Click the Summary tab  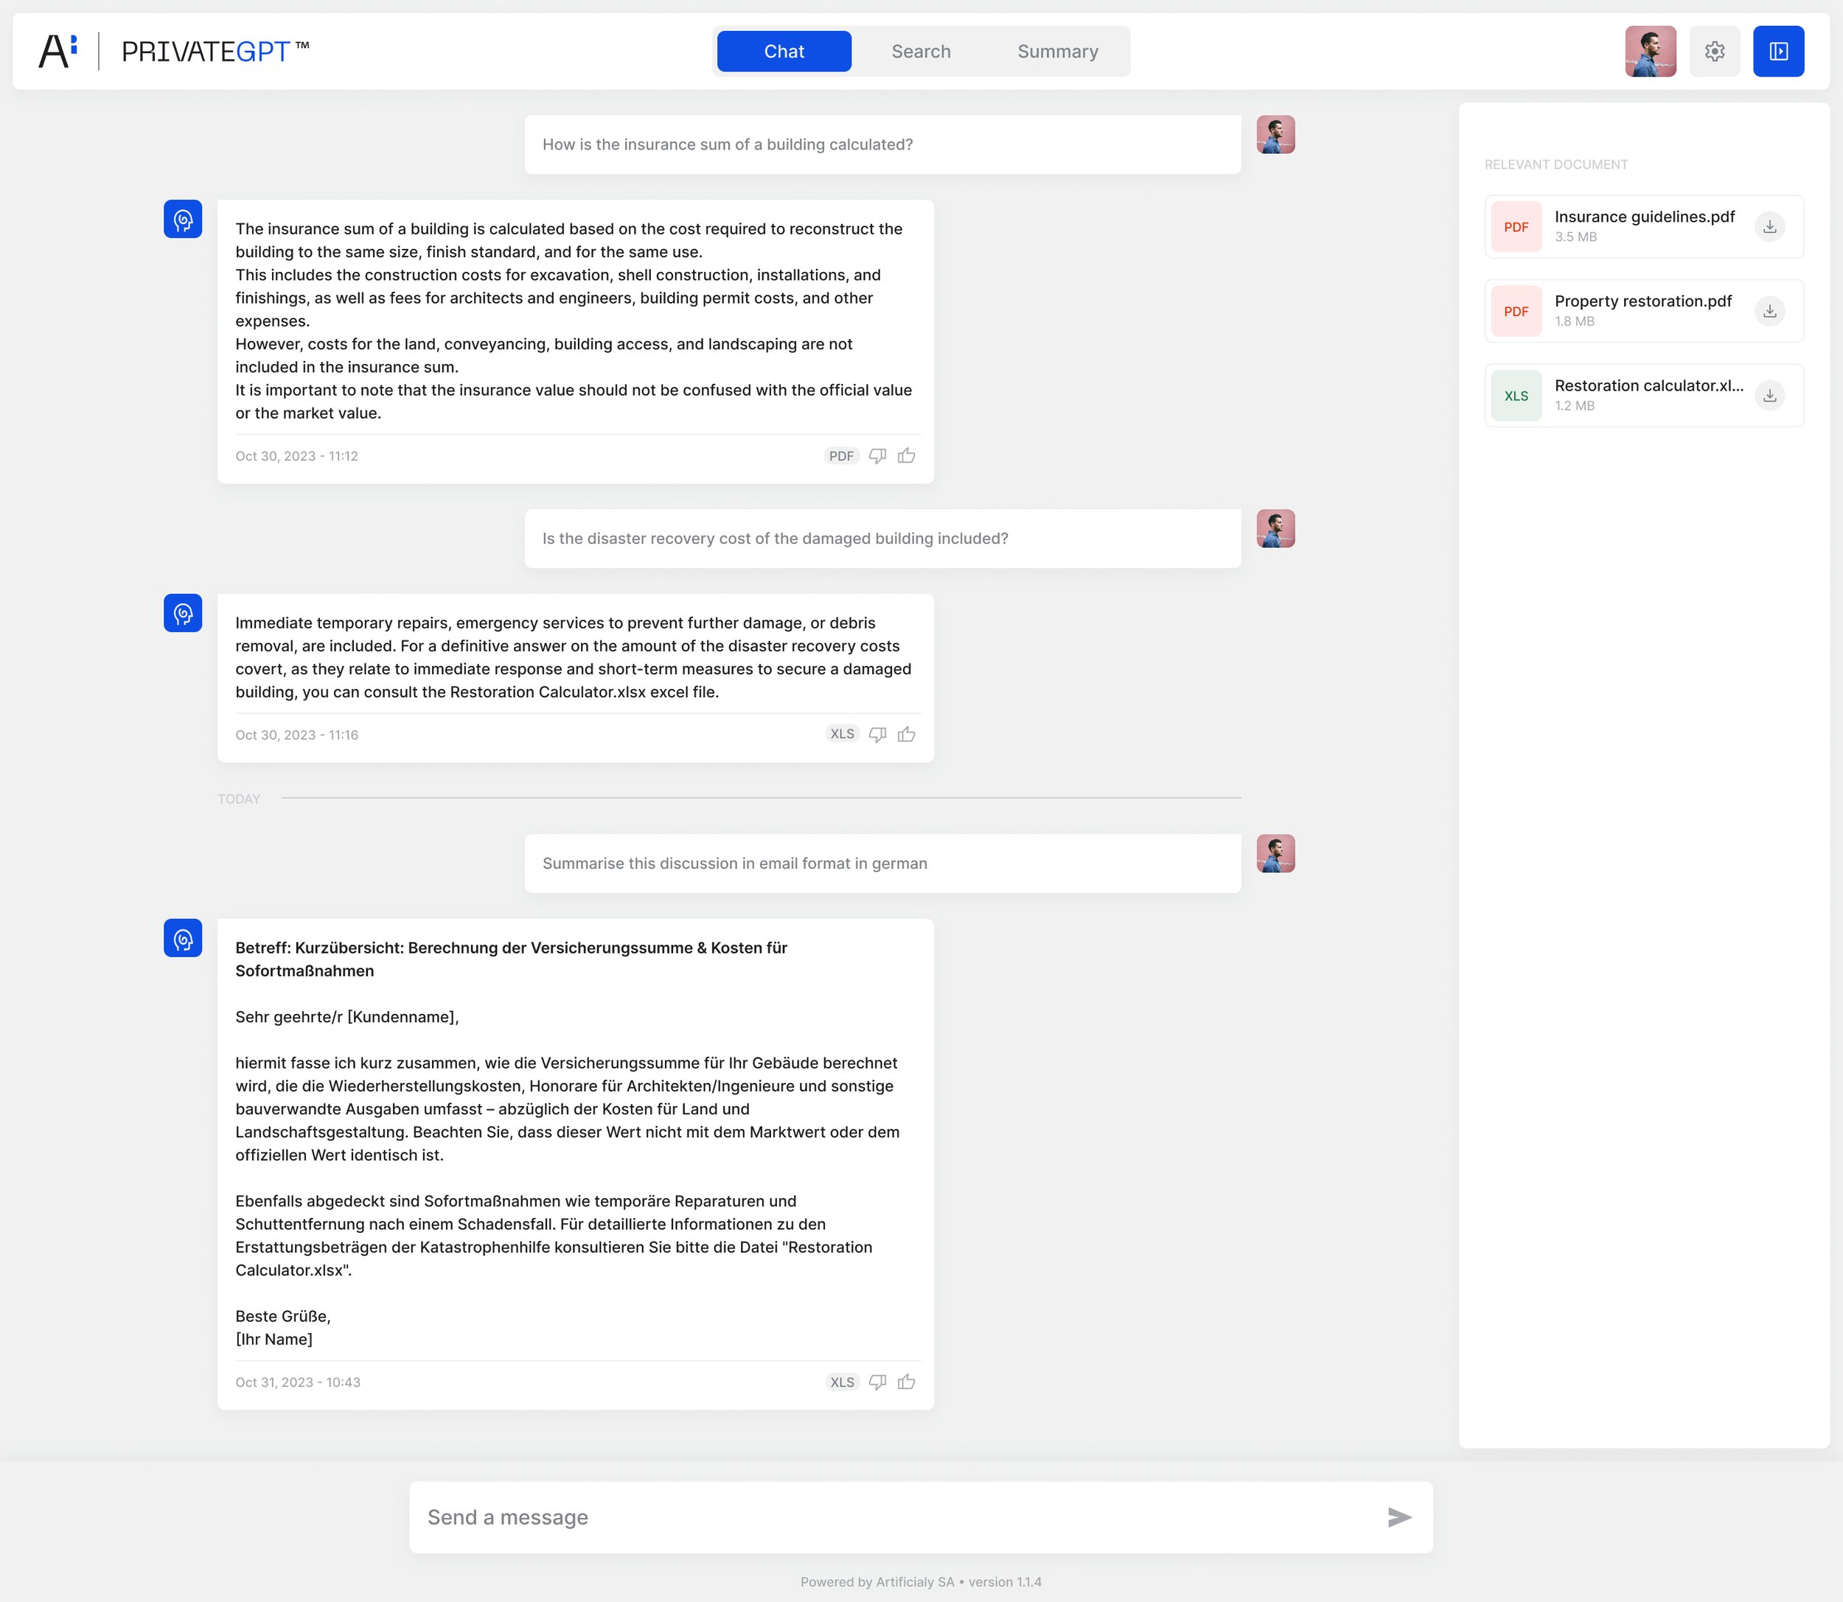pyautogui.click(x=1056, y=50)
